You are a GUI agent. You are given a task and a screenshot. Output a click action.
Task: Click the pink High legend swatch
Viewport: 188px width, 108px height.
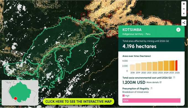124,96
